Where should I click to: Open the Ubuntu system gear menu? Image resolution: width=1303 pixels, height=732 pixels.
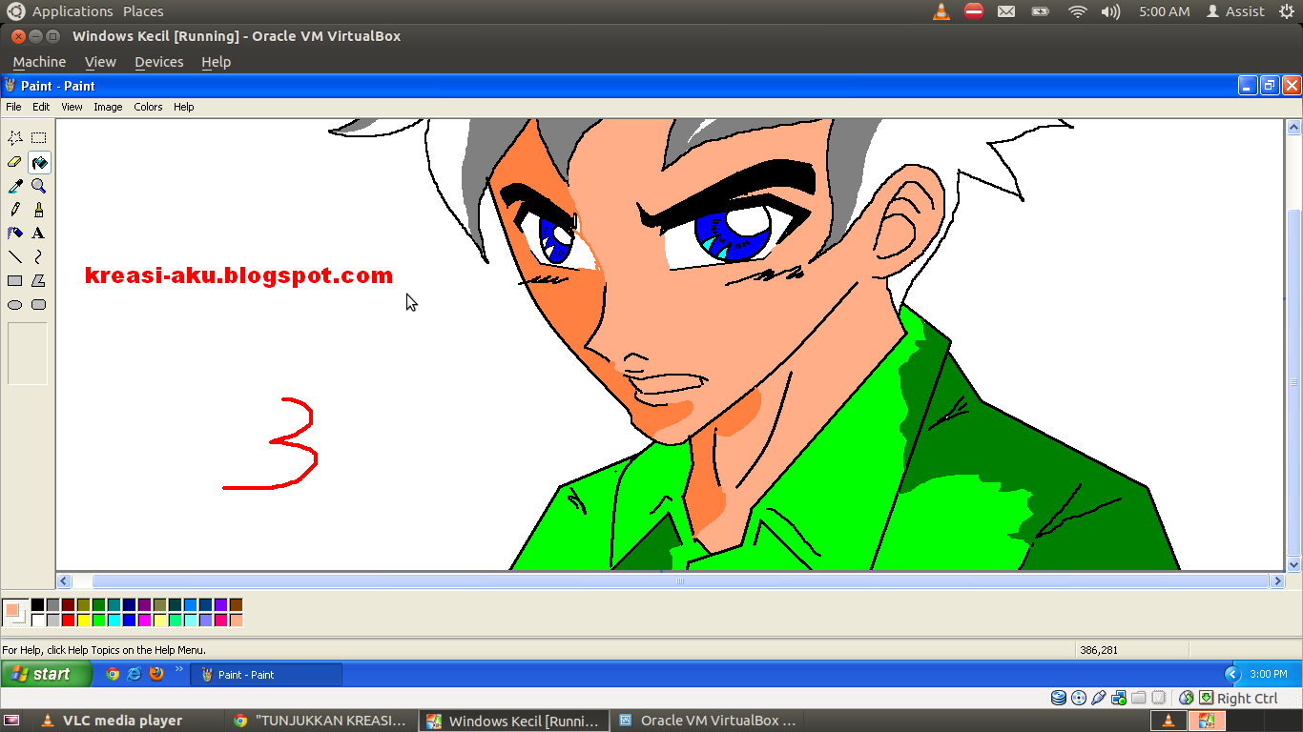(1287, 11)
